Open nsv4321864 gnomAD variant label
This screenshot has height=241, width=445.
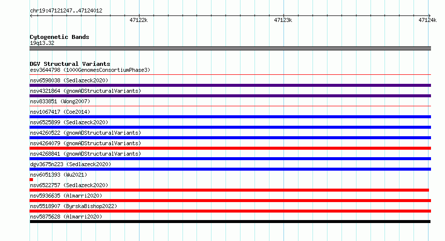[85, 91]
